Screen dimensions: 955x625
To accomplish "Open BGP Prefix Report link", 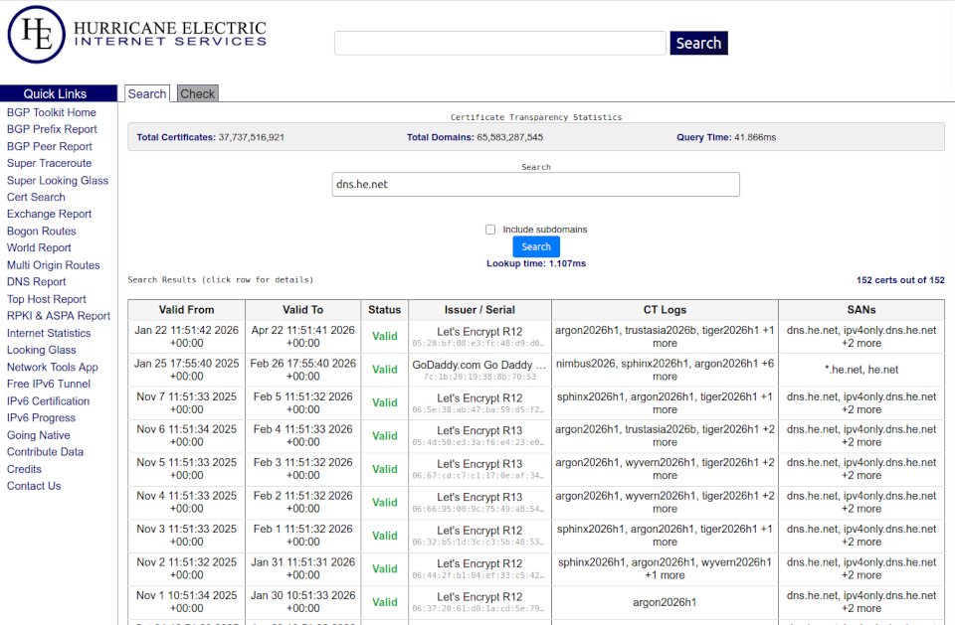I will pyautogui.click(x=52, y=129).
